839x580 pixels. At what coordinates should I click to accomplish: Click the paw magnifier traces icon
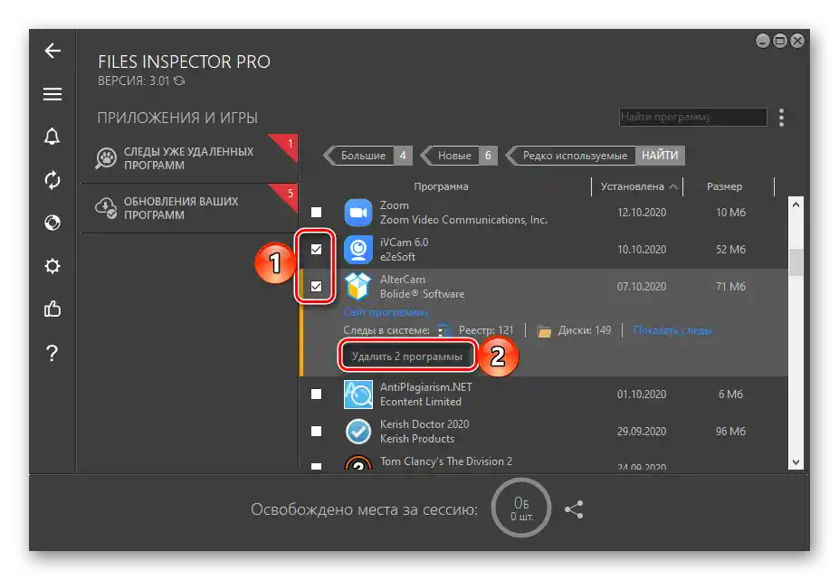pyautogui.click(x=106, y=158)
